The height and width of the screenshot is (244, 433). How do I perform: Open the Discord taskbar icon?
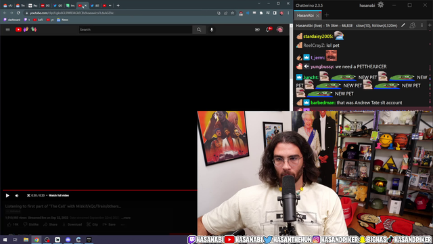[x=68, y=239]
